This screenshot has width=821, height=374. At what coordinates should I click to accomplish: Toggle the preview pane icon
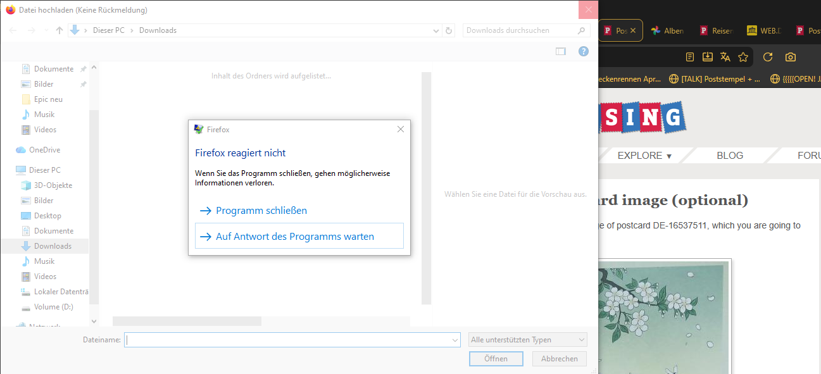[560, 51]
